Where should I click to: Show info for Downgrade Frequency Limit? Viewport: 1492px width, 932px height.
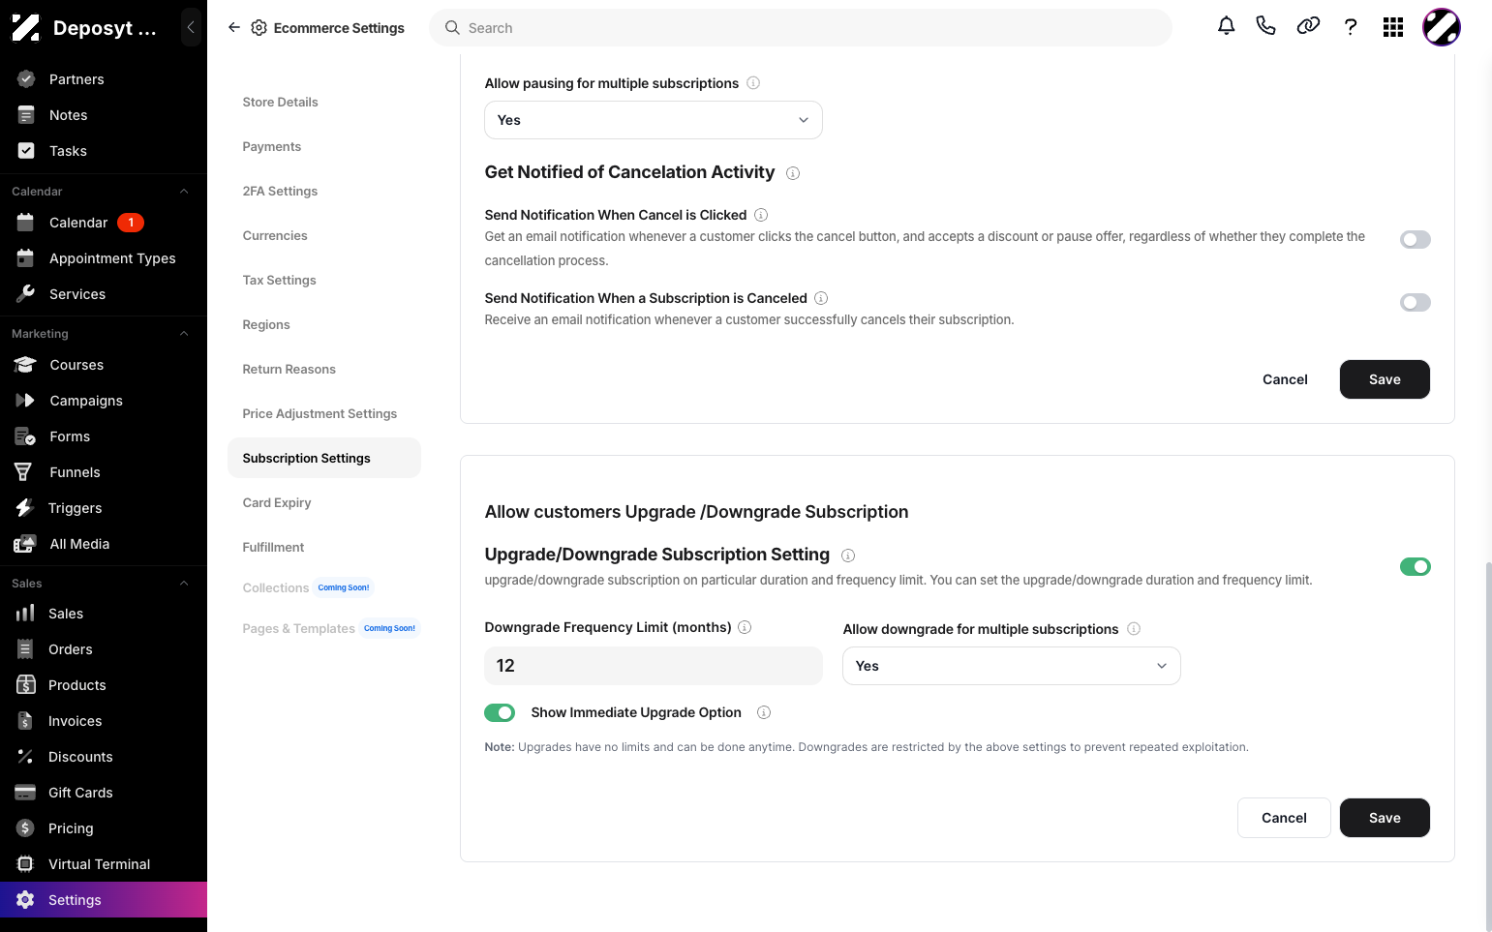pyautogui.click(x=745, y=627)
